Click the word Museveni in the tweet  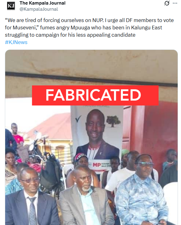pos(25,28)
